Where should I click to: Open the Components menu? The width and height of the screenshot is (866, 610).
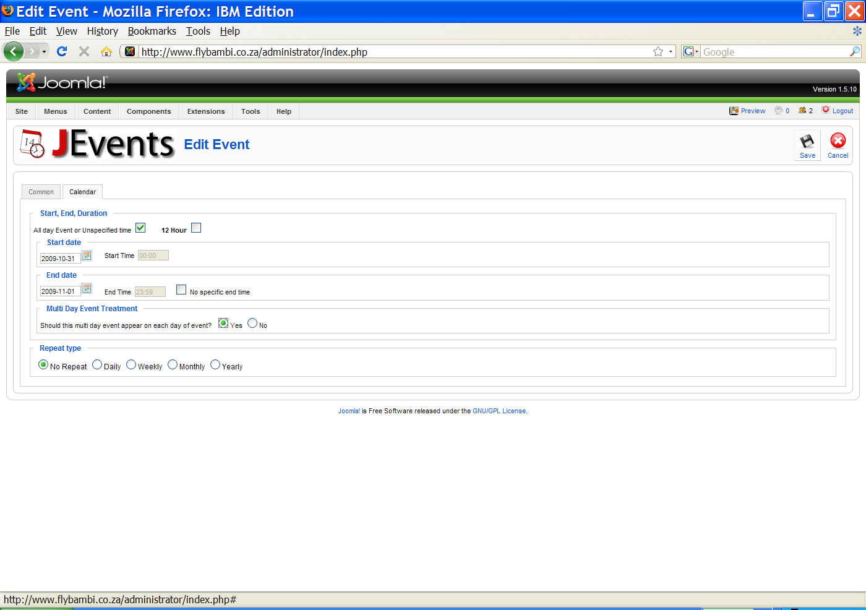coord(148,111)
